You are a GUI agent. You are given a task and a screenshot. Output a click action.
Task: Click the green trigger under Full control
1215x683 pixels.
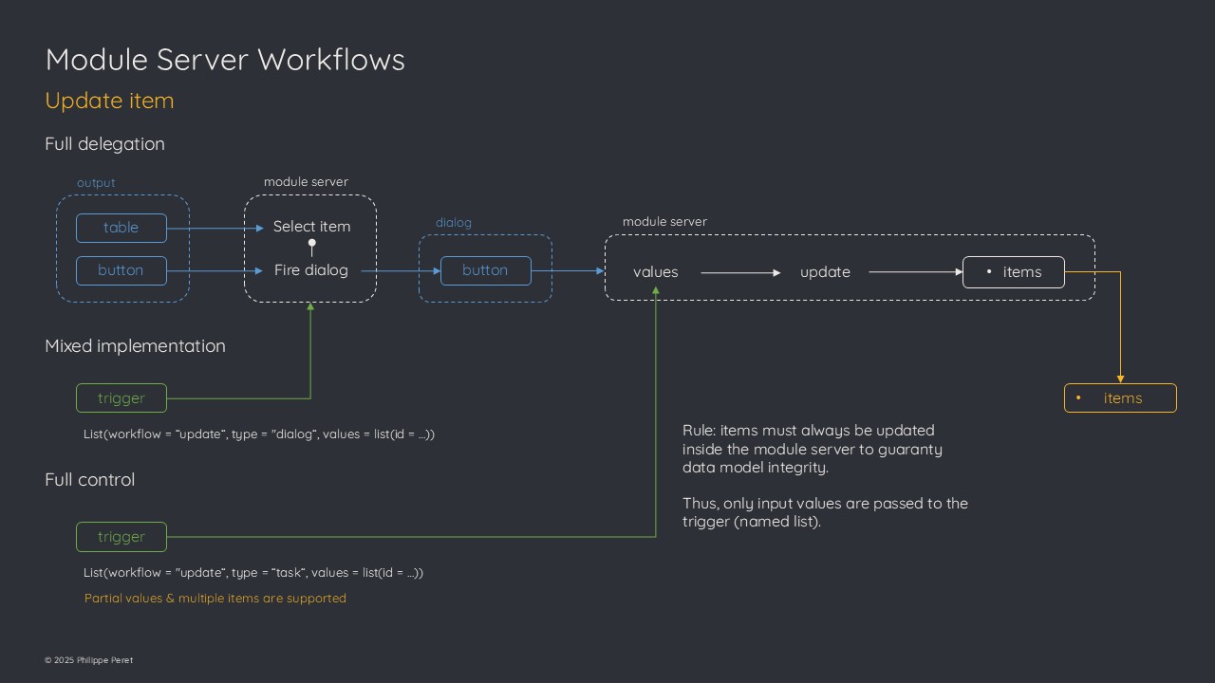pos(121,537)
